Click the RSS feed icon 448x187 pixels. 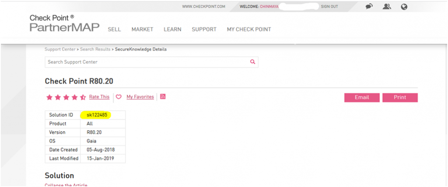coord(163,96)
